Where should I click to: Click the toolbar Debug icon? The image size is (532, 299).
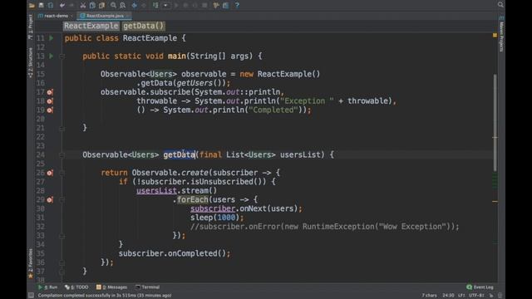[185, 6]
